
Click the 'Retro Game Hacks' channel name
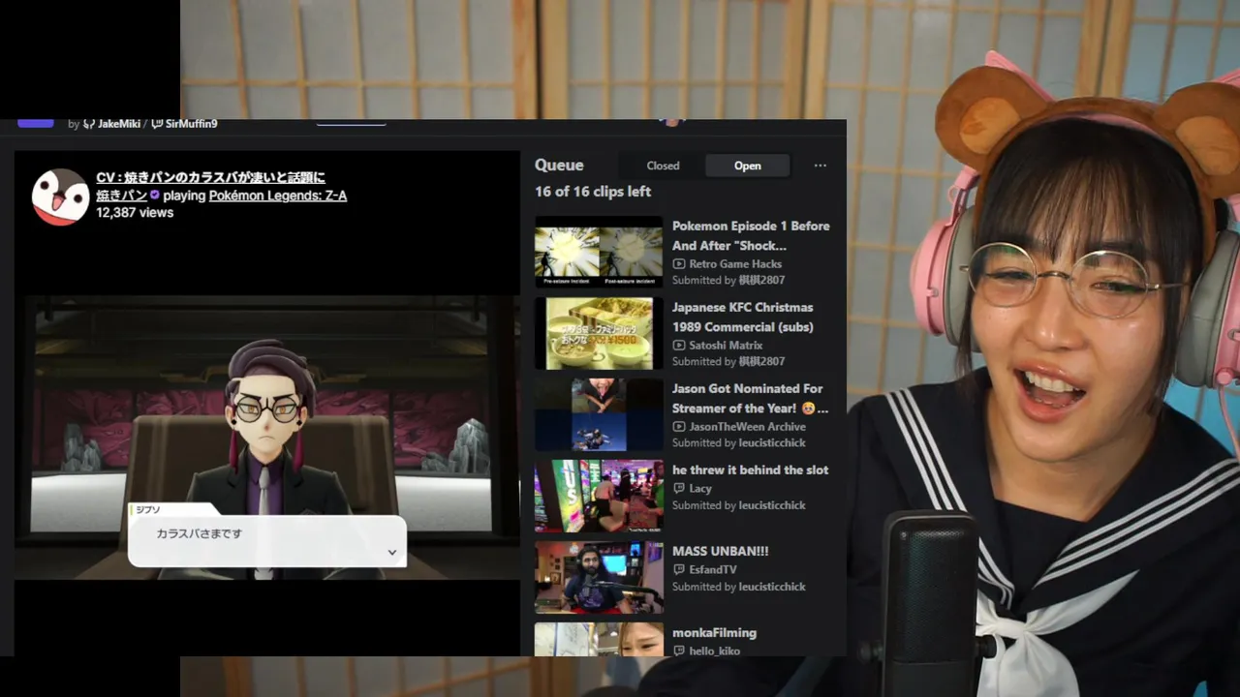(x=735, y=263)
